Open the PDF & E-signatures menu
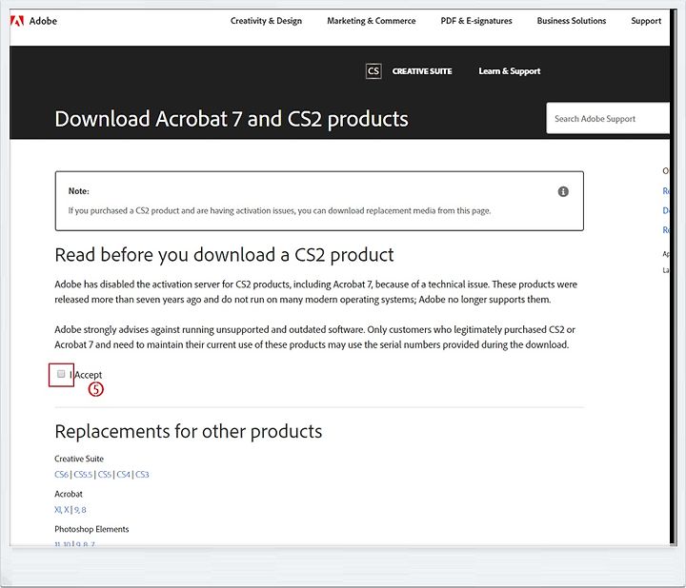 coord(476,21)
